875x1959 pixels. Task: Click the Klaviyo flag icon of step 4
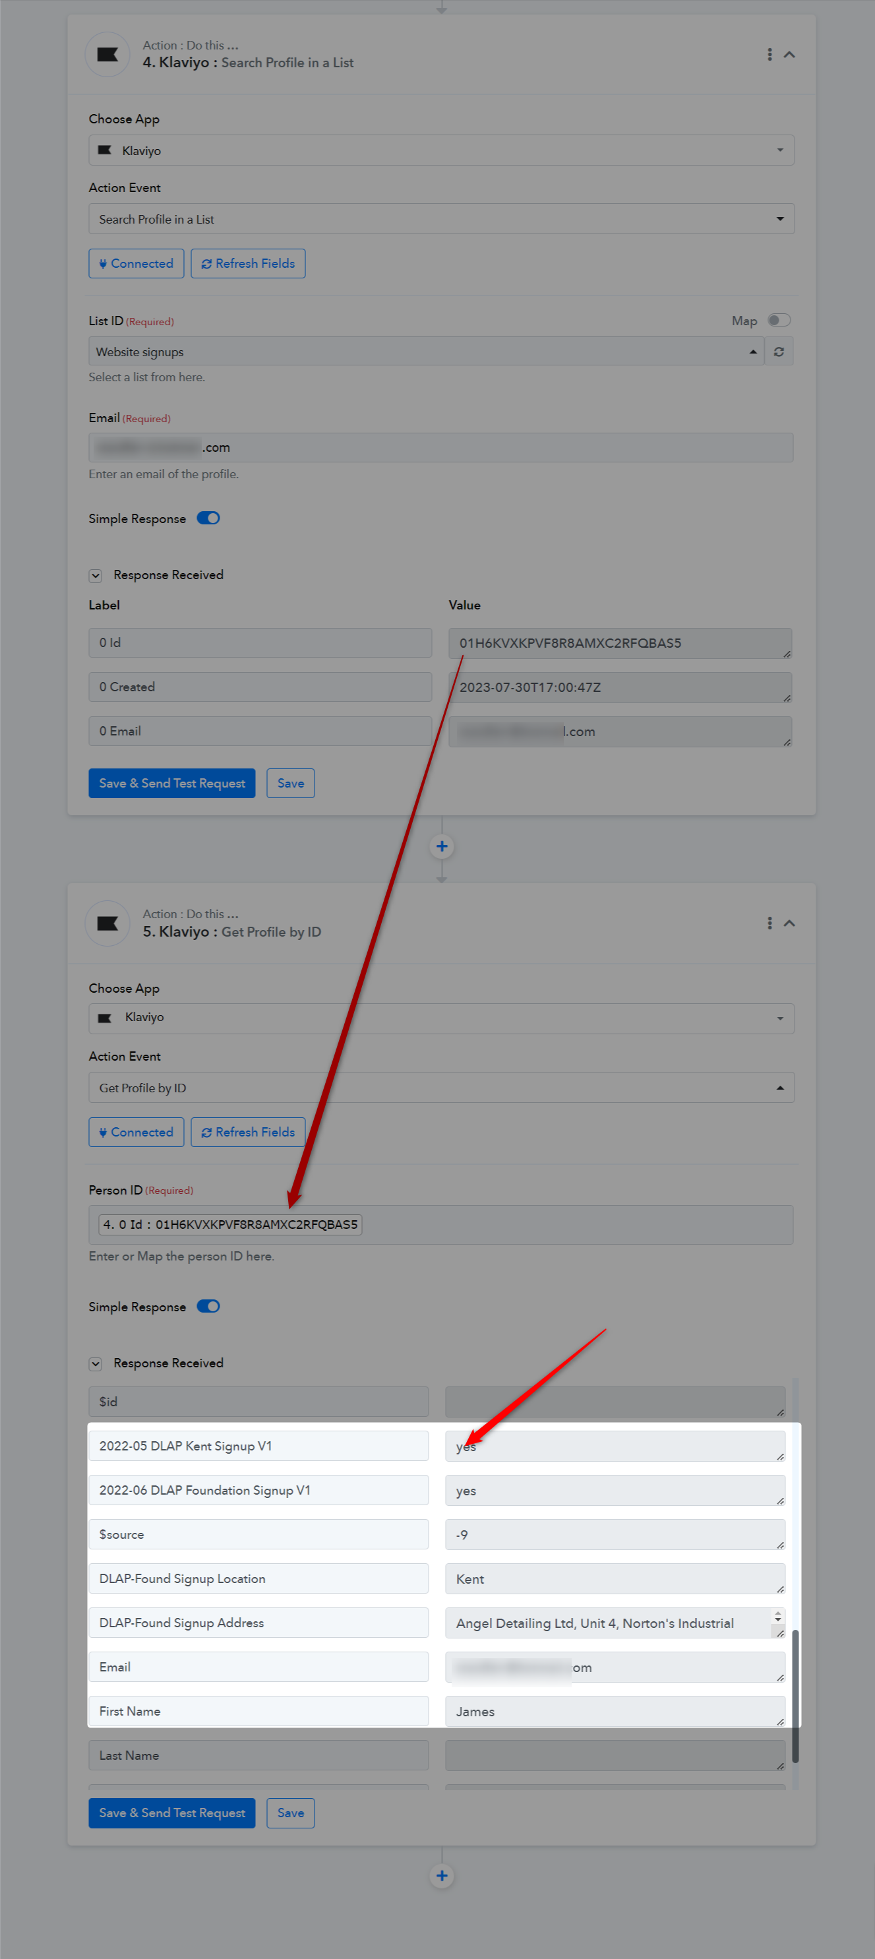coord(107,54)
